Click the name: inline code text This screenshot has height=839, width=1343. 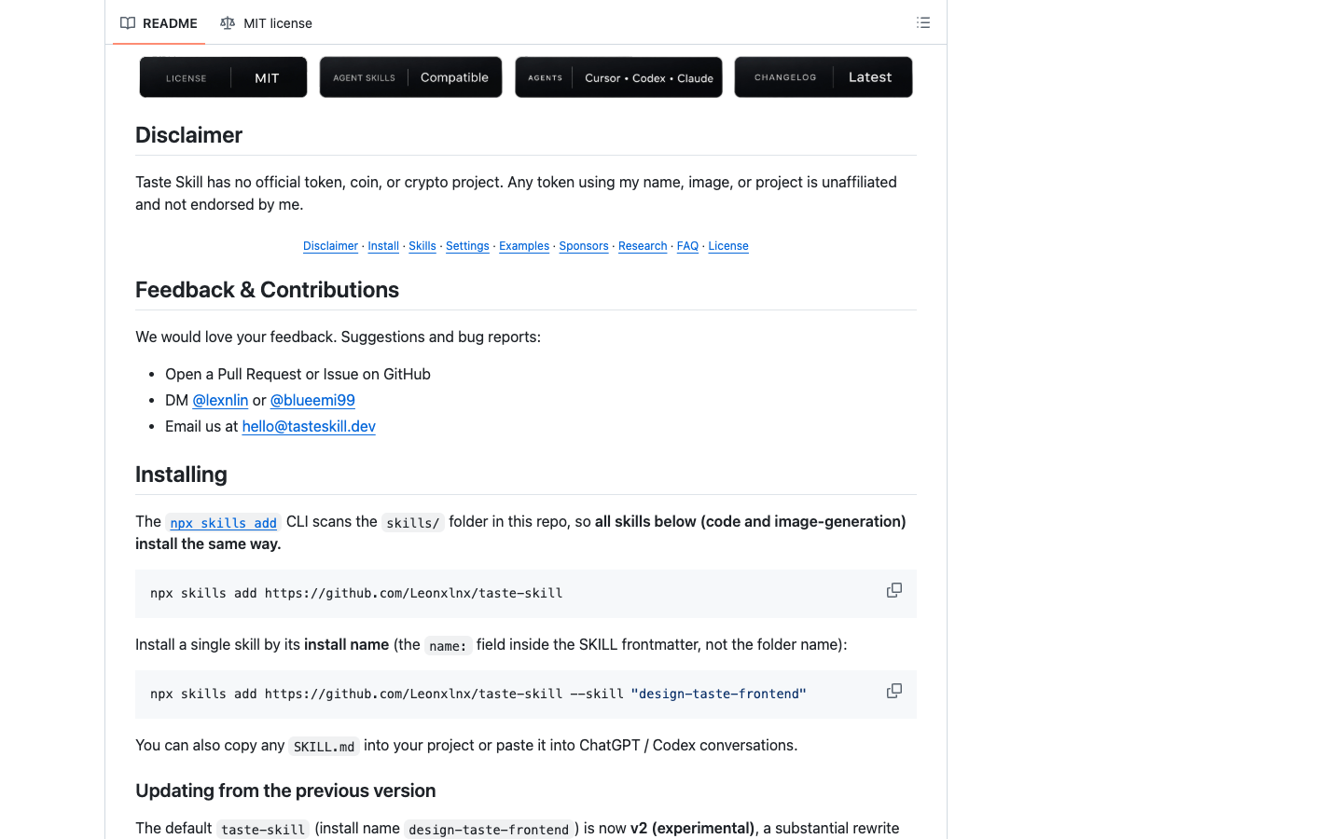coord(448,645)
